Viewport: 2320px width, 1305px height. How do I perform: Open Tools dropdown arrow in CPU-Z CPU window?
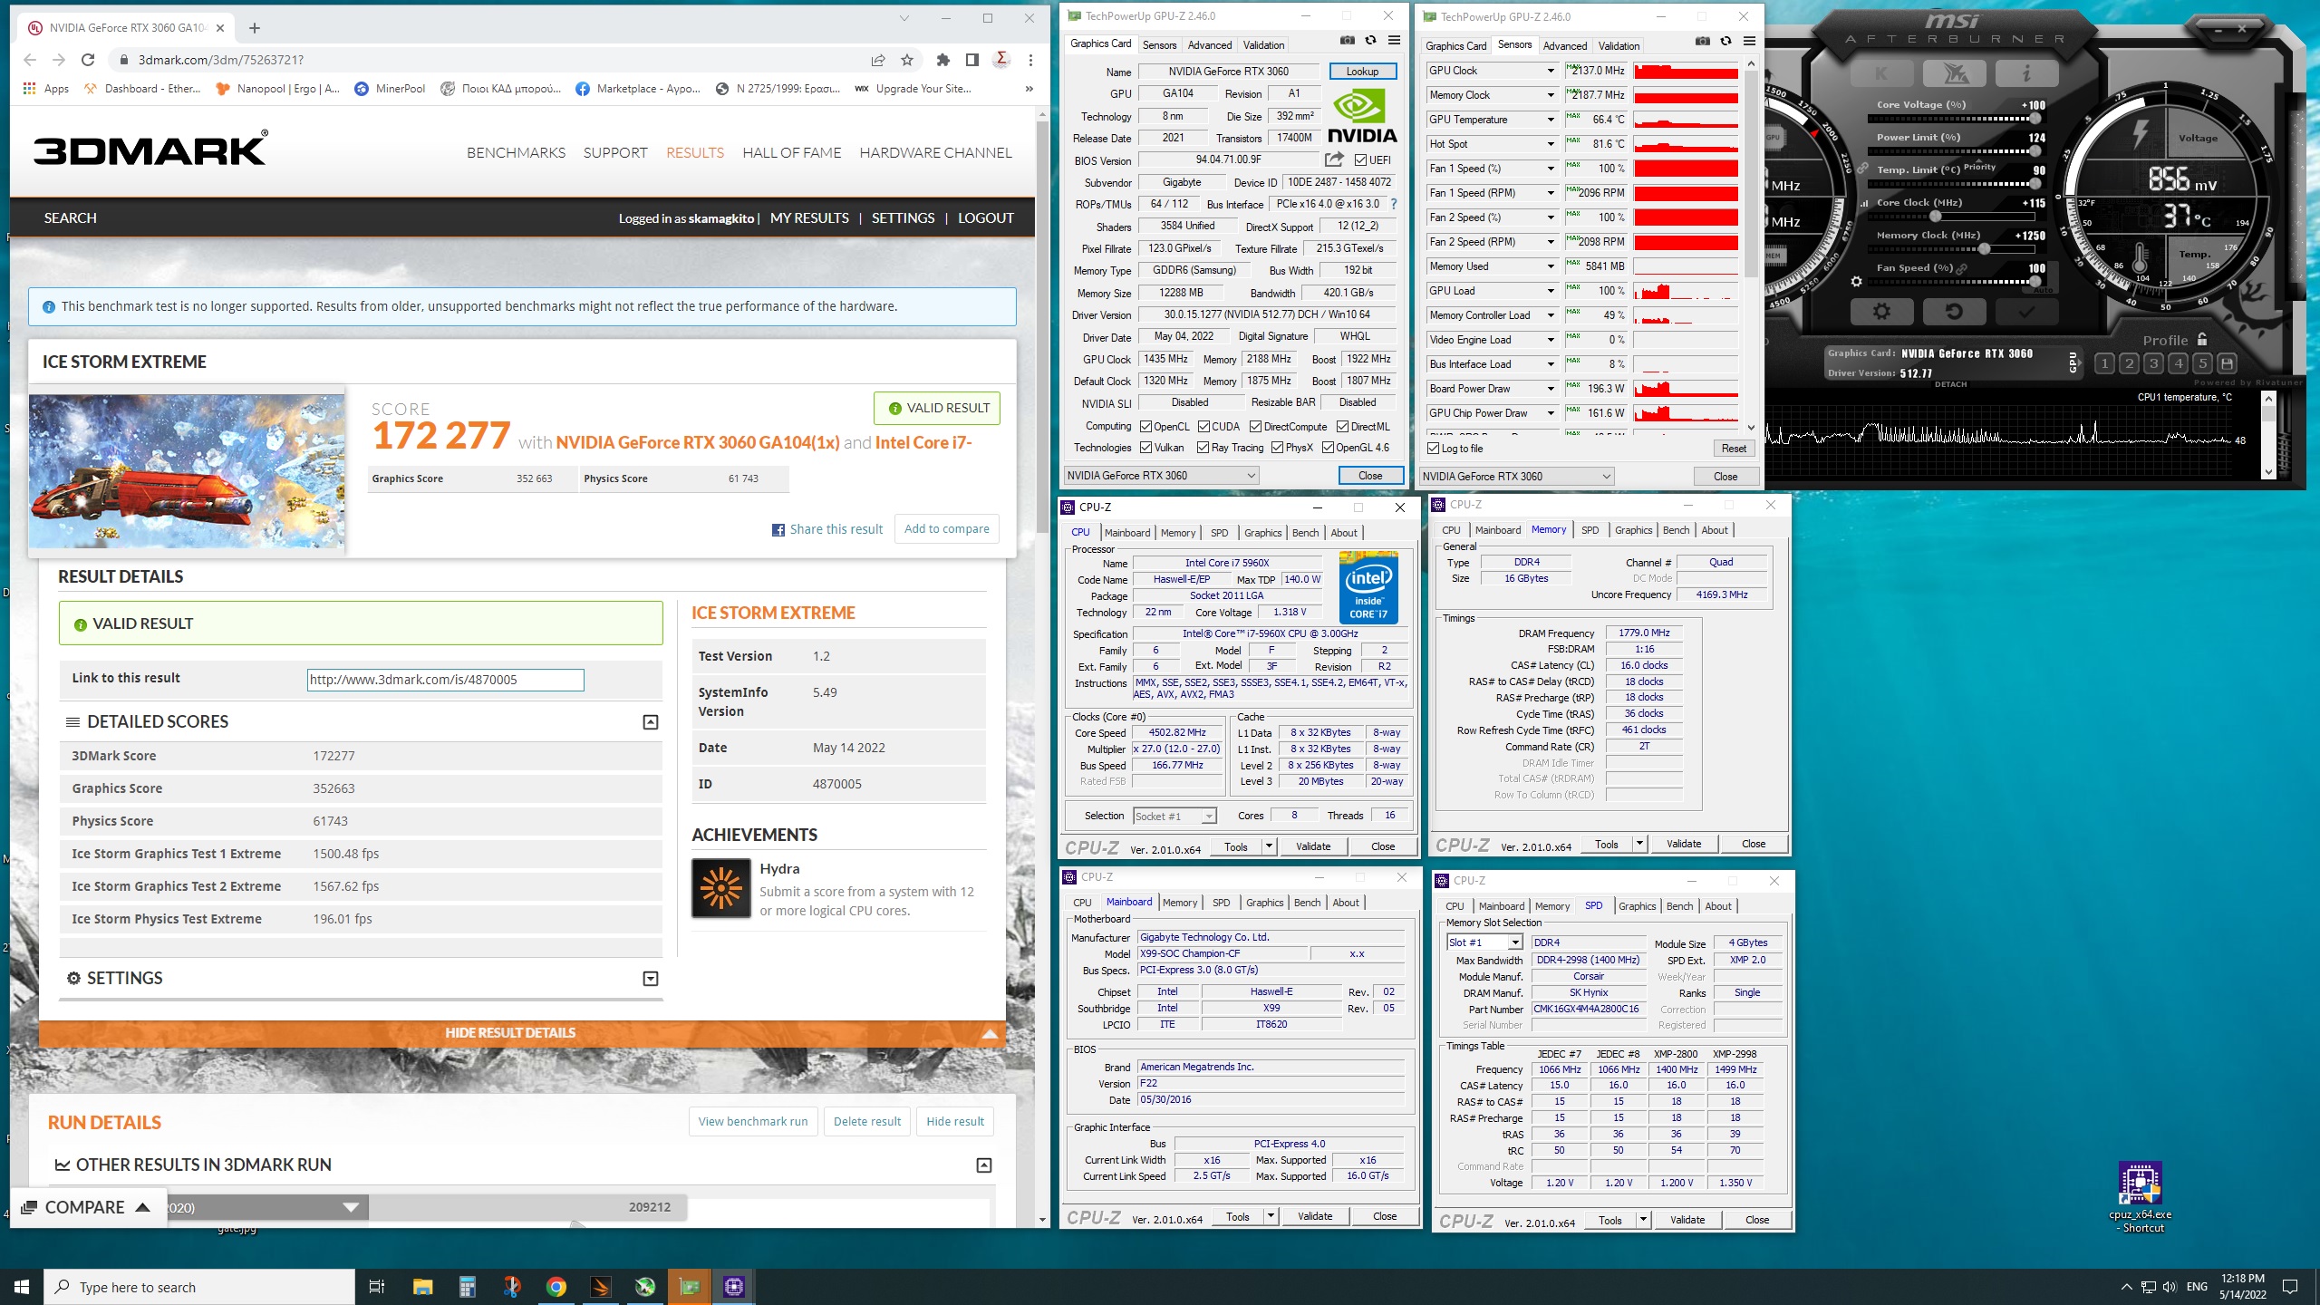tap(1269, 846)
